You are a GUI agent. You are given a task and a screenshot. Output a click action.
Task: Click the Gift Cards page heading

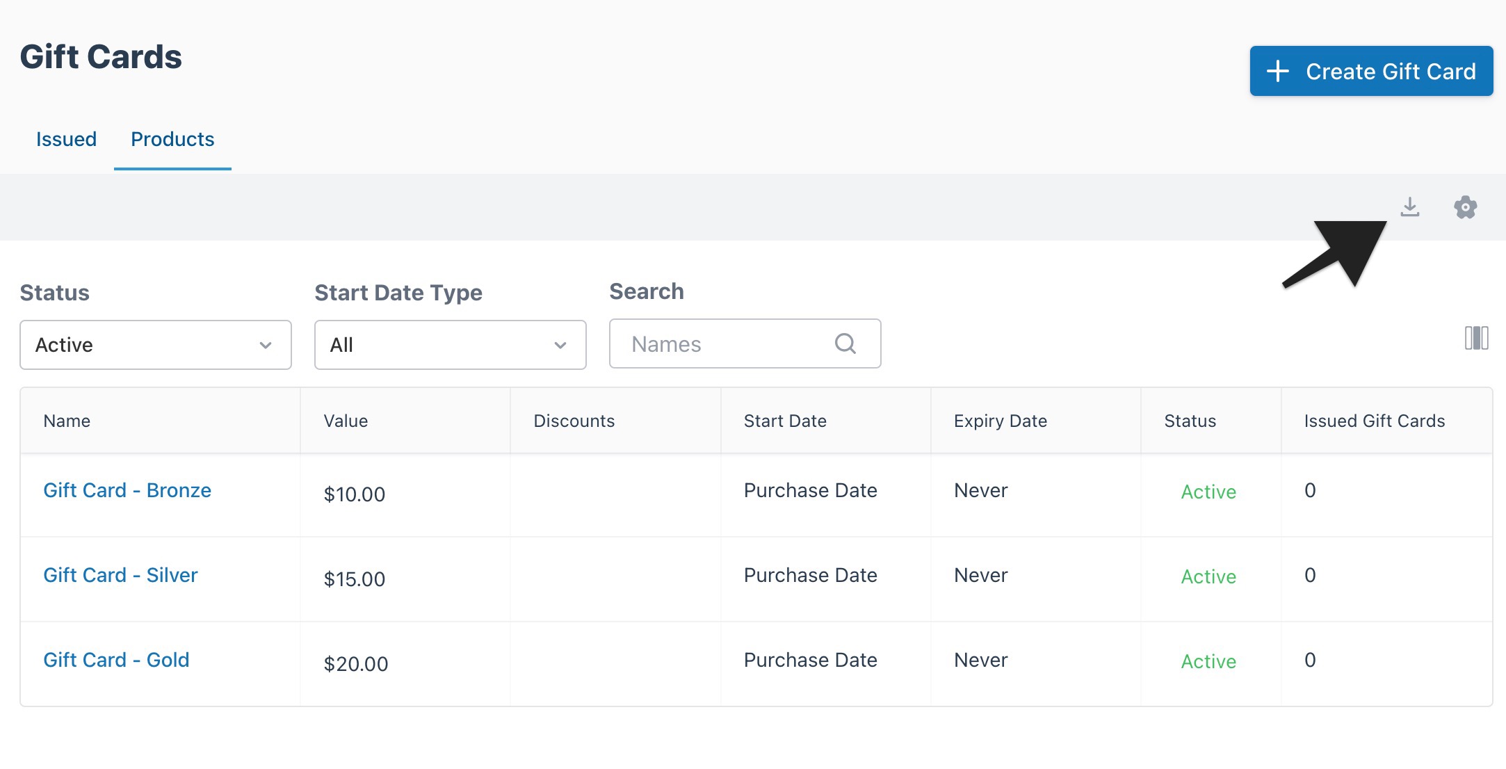pos(101,57)
